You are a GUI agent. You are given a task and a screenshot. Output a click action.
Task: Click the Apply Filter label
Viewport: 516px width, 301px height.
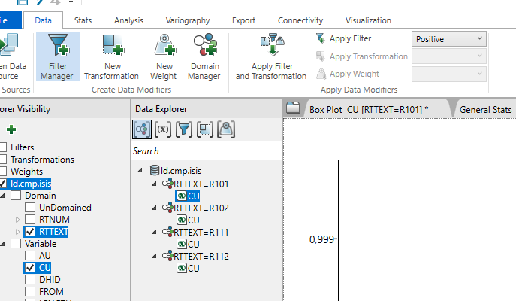350,38
